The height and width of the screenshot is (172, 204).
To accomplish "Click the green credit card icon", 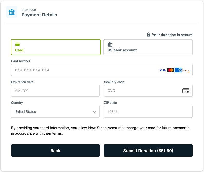I will tap(17, 44).
